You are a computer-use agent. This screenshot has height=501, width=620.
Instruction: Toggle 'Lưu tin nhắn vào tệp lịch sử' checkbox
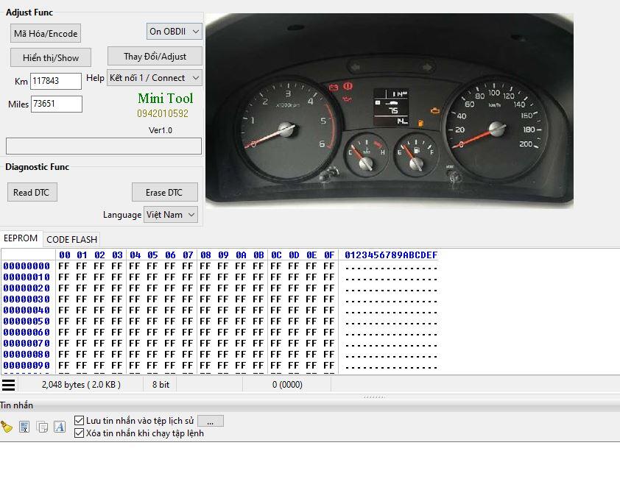(x=80, y=421)
